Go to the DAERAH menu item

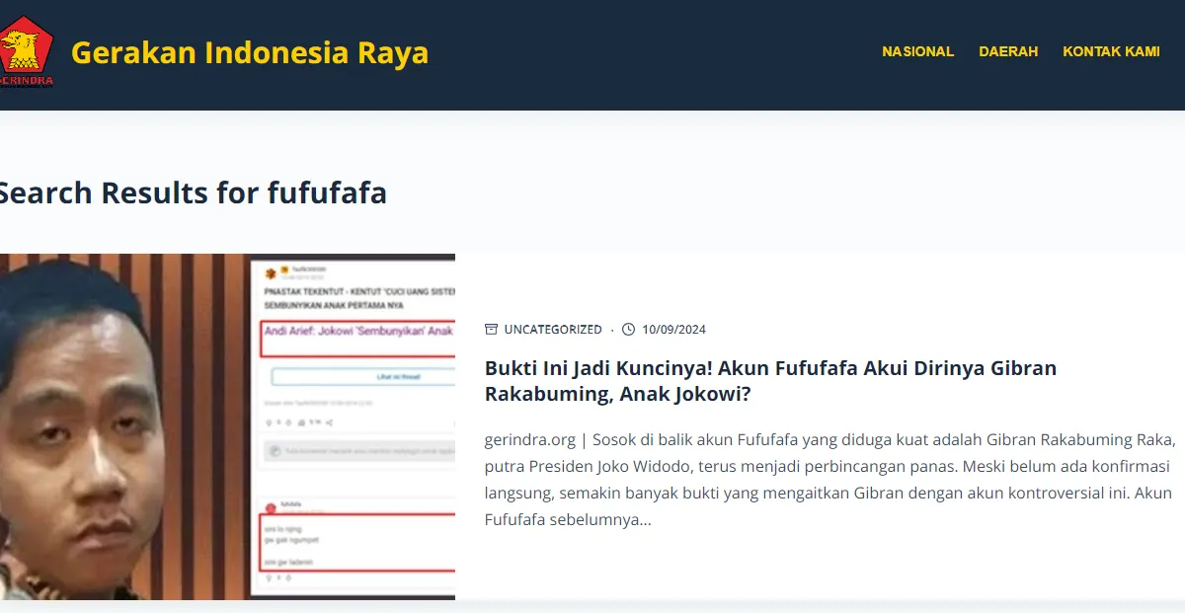click(x=1008, y=51)
